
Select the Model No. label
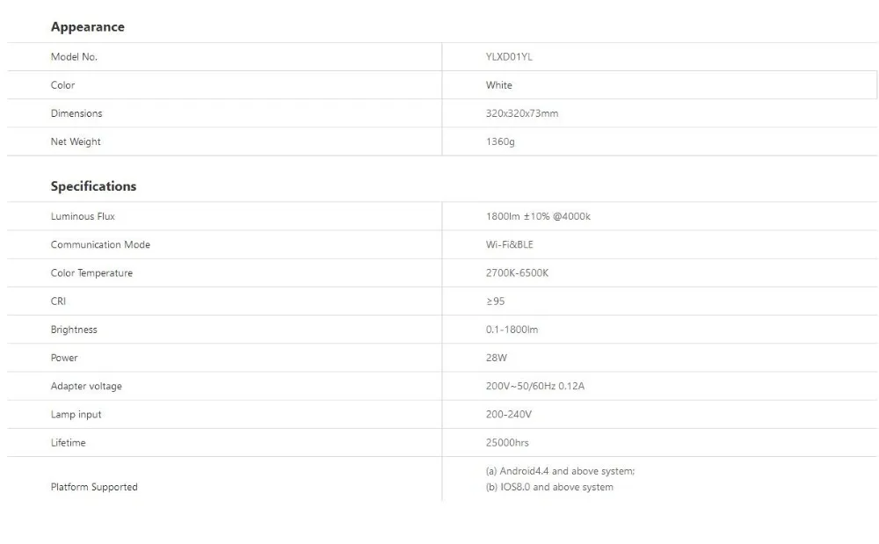pyautogui.click(x=74, y=56)
